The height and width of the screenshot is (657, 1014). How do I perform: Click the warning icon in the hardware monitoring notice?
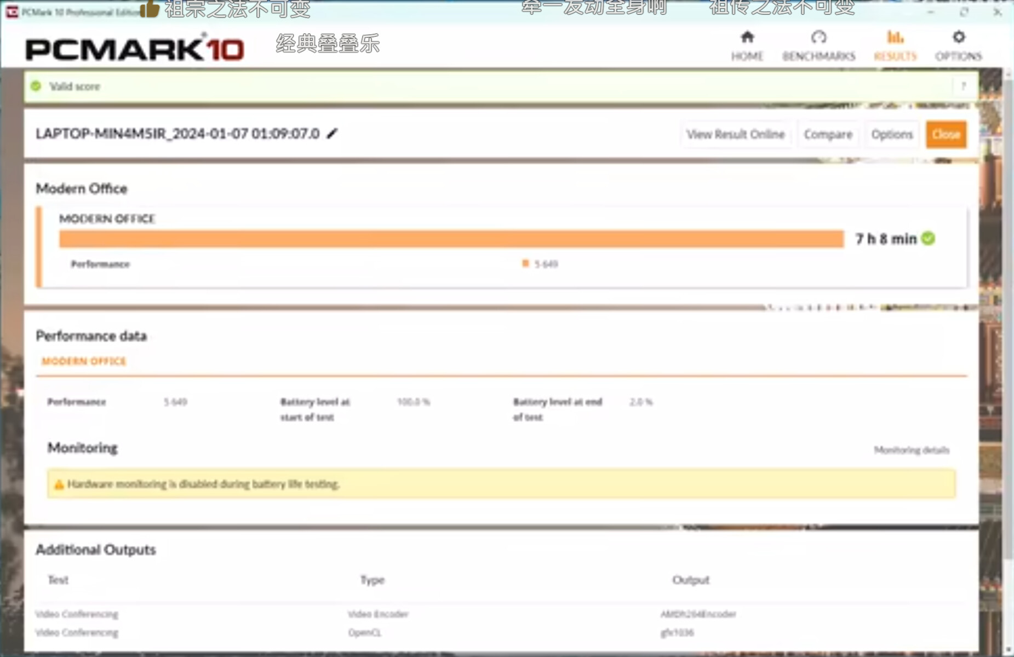coord(59,485)
